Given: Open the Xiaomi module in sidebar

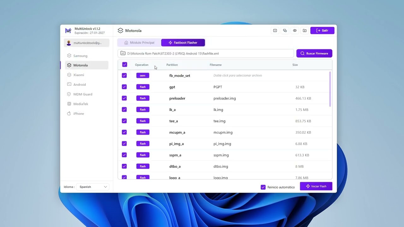Looking at the screenshot, I should (x=86, y=75).
